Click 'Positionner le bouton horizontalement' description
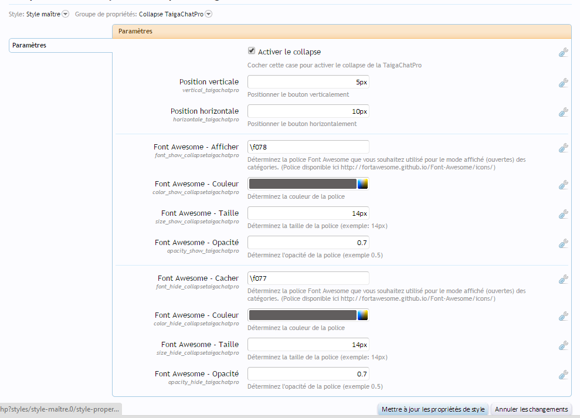This screenshot has height=418, width=580. (302, 124)
